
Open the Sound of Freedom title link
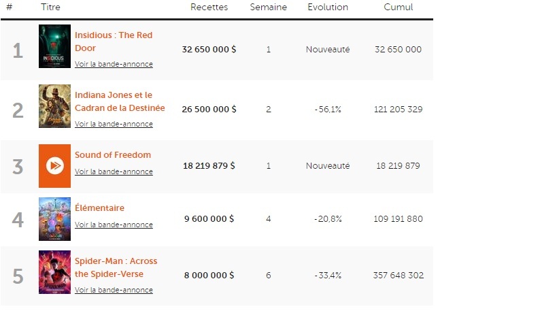[x=113, y=155]
